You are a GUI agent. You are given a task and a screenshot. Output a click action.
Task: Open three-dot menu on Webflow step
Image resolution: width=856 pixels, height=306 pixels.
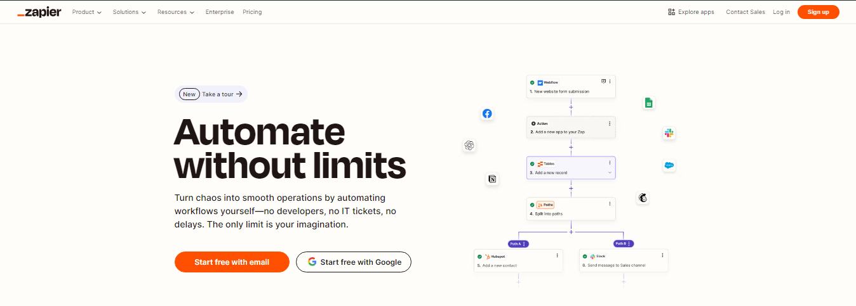(610, 82)
